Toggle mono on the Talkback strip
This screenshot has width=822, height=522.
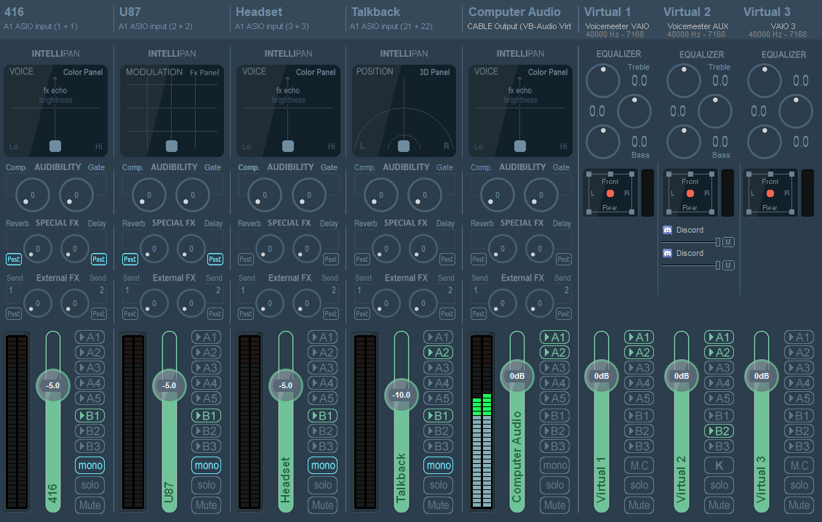click(x=439, y=465)
